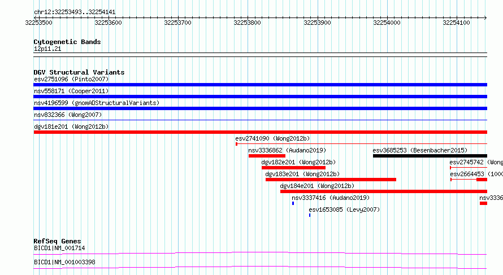The height and width of the screenshot is (275, 503).
Task: Click the 32254100 ruler position label
Action: 456,23
